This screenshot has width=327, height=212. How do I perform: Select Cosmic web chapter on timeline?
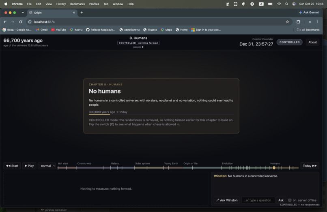pos(84,163)
